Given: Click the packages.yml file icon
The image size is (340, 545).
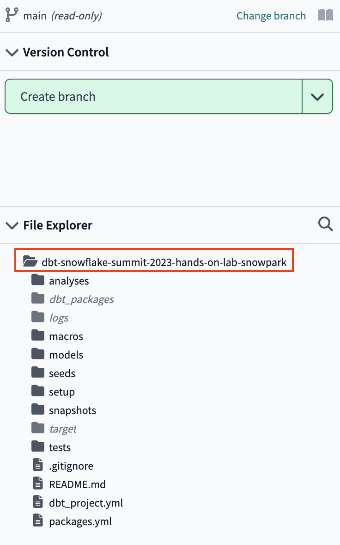Looking at the screenshot, I should pyautogui.click(x=38, y=520).
